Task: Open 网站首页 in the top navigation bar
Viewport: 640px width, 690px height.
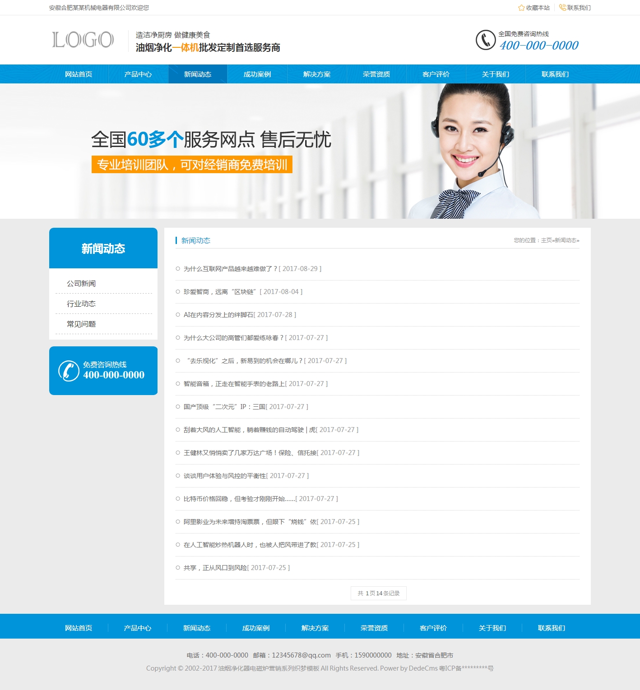Action: click(x=79, y=74)
